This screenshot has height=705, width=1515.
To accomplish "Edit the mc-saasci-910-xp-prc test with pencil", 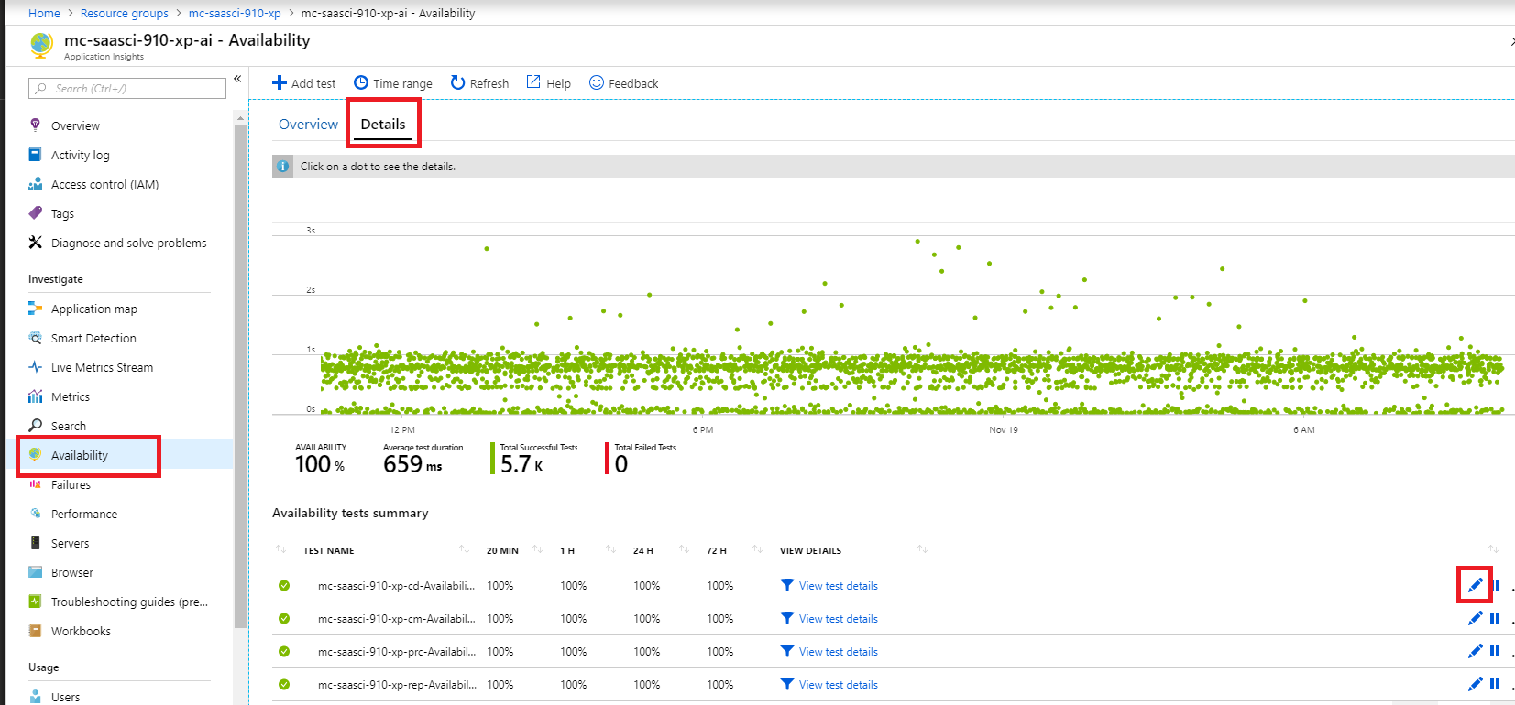I will point(1475,651).
